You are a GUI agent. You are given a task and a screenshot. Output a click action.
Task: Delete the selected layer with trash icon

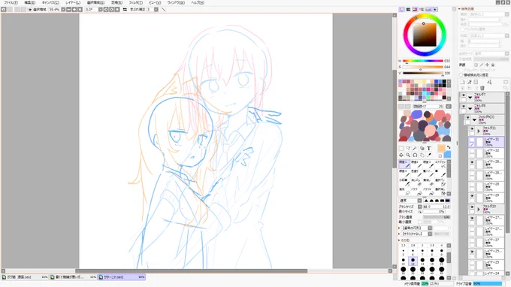482,88
